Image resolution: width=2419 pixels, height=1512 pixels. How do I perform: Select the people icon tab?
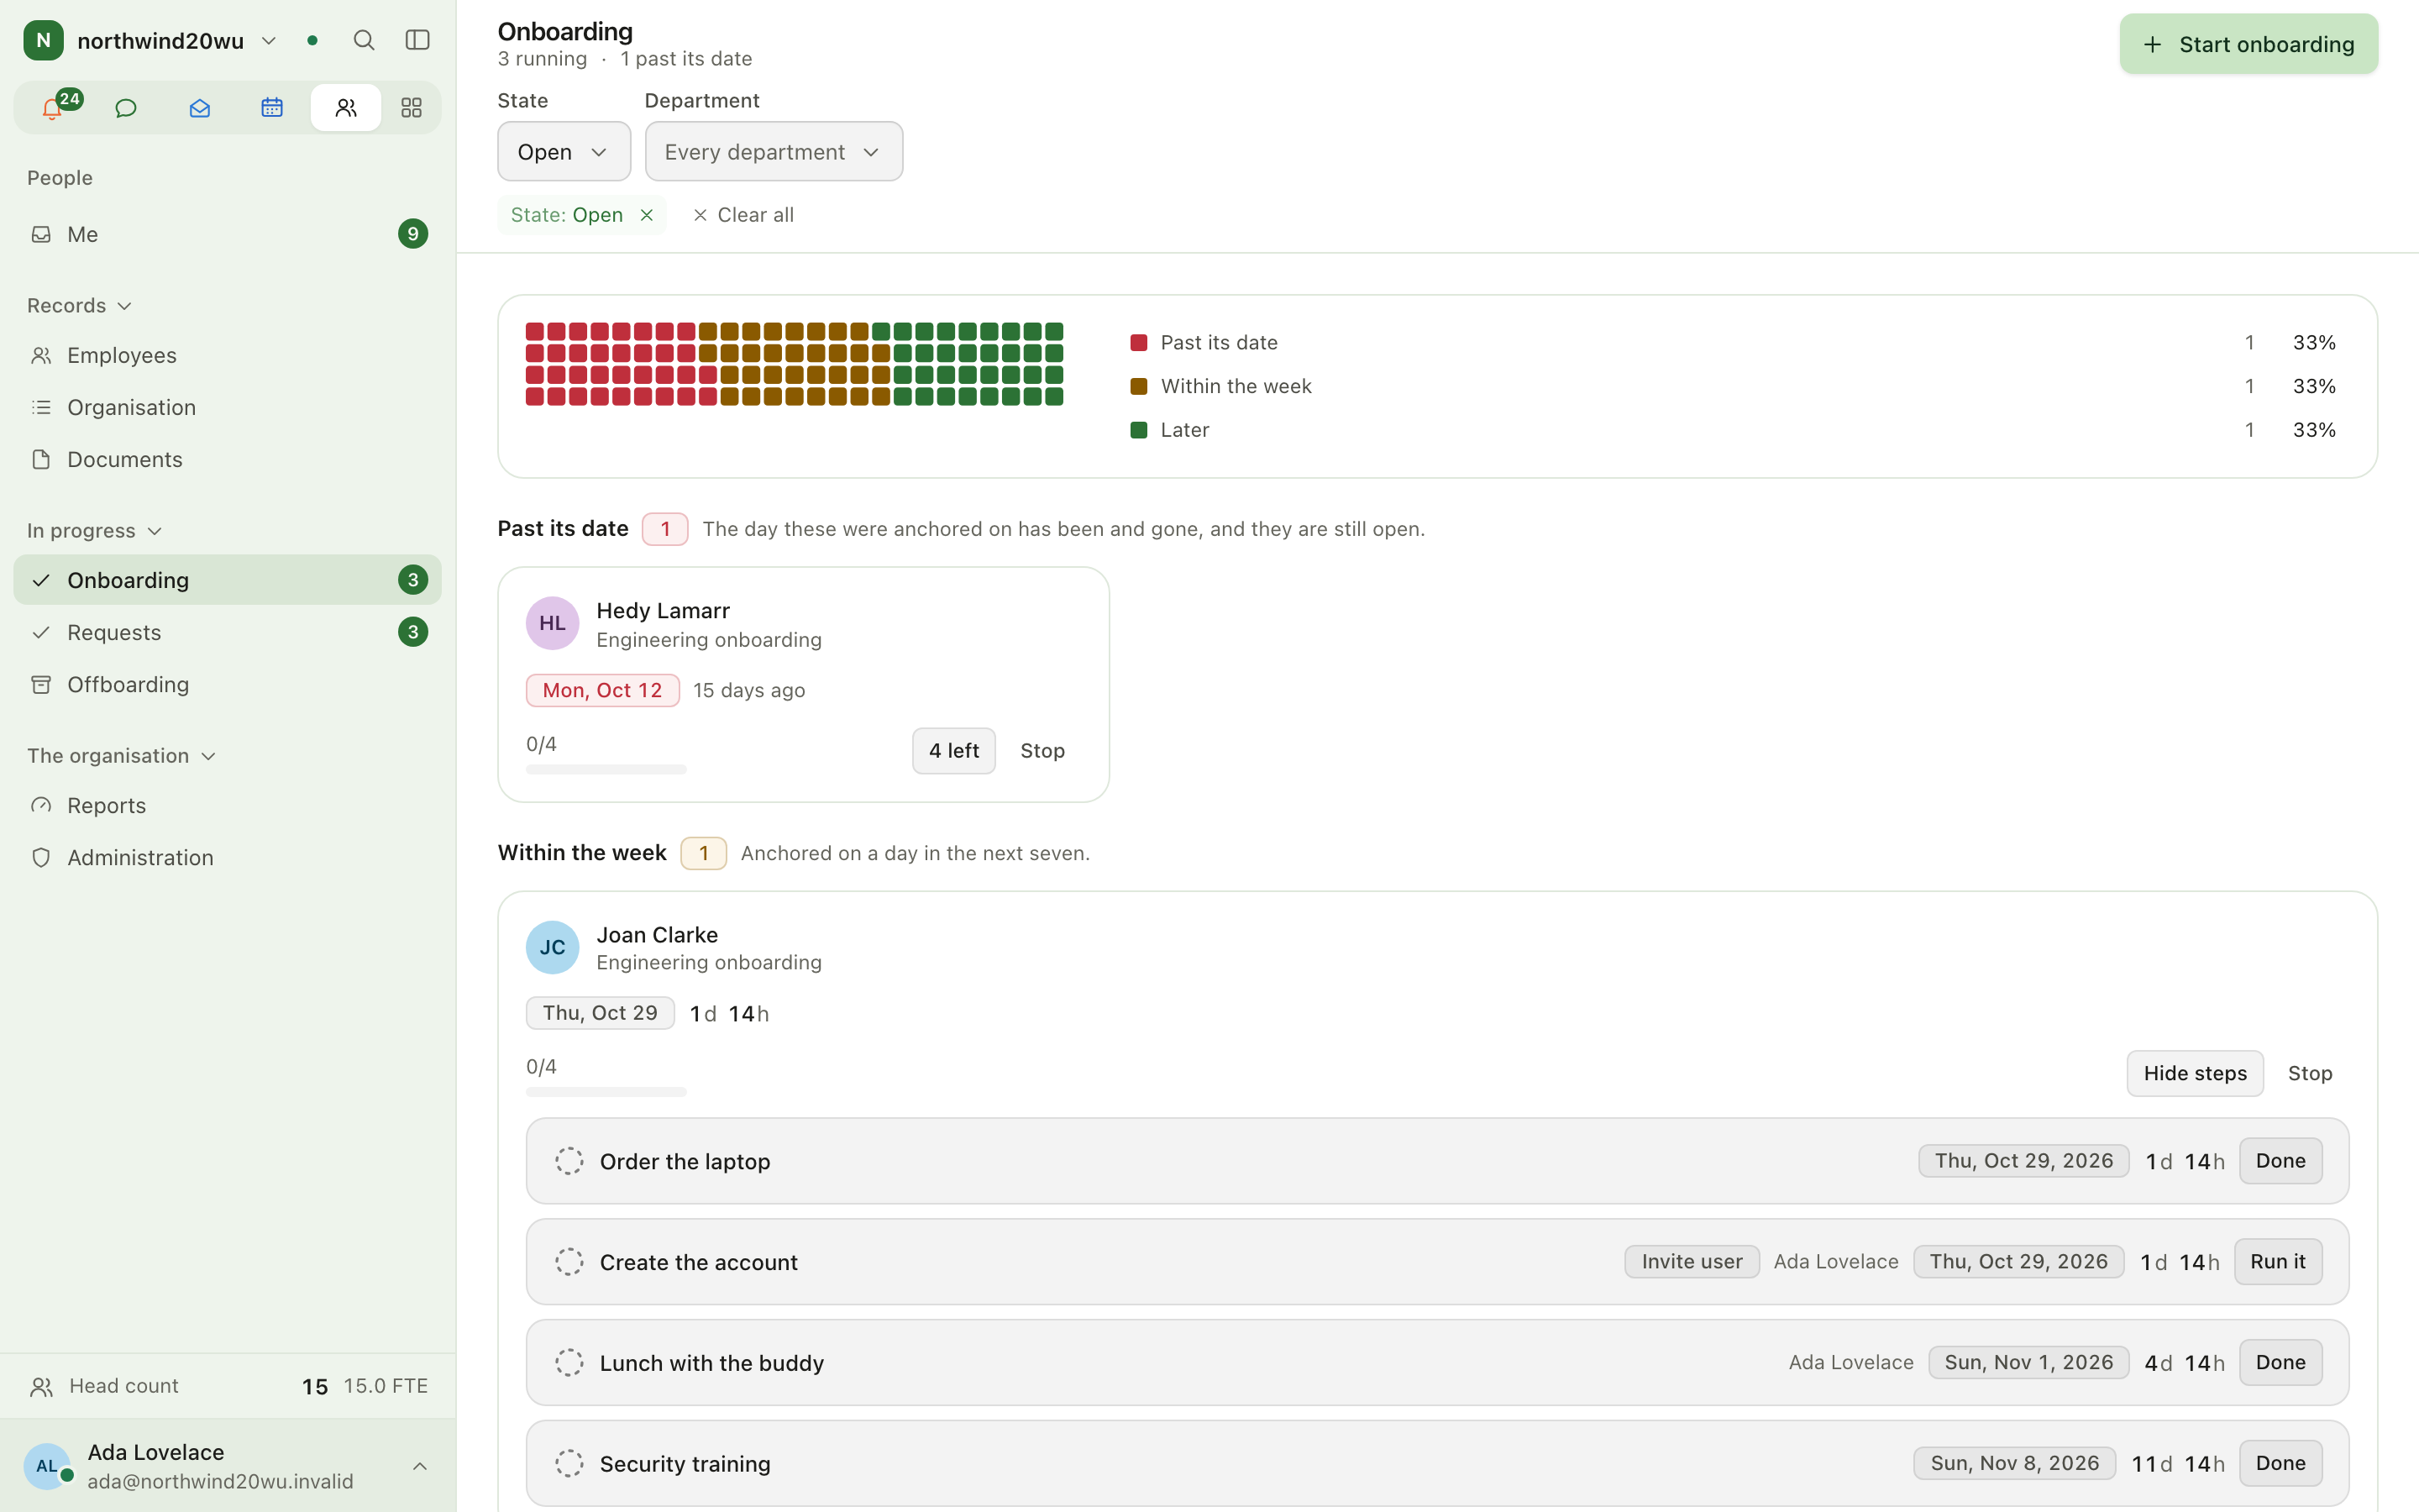346,108
